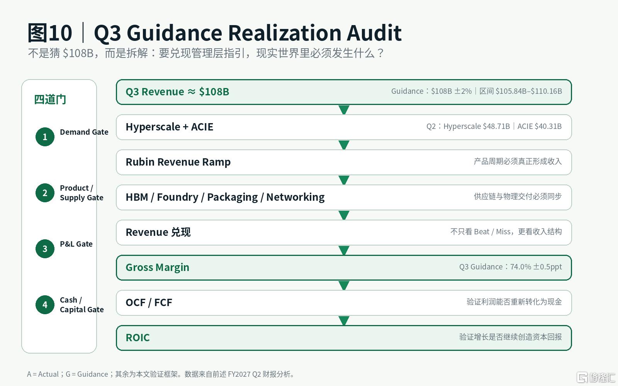Viewport: 618px width, 386px height.
Task: Click the 'ROIC' row title
Action: pos(138,338)
